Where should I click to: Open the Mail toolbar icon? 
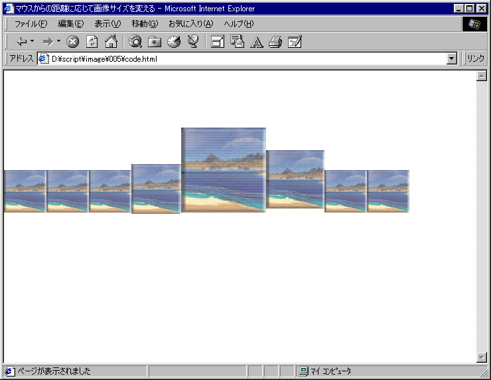(237, 41)
